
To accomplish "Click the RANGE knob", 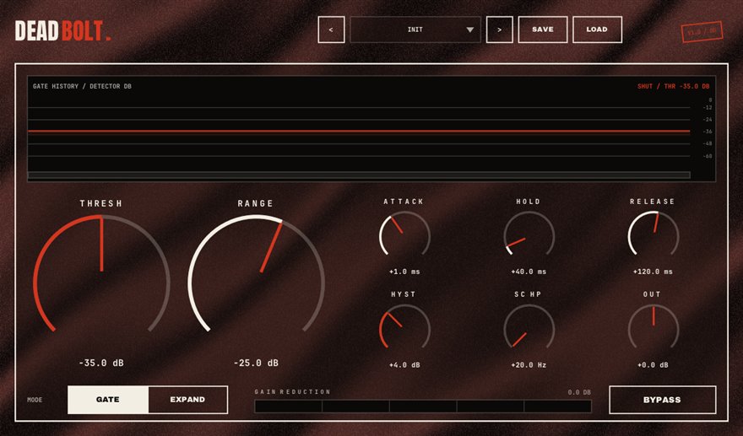I will tap(256, 272).
